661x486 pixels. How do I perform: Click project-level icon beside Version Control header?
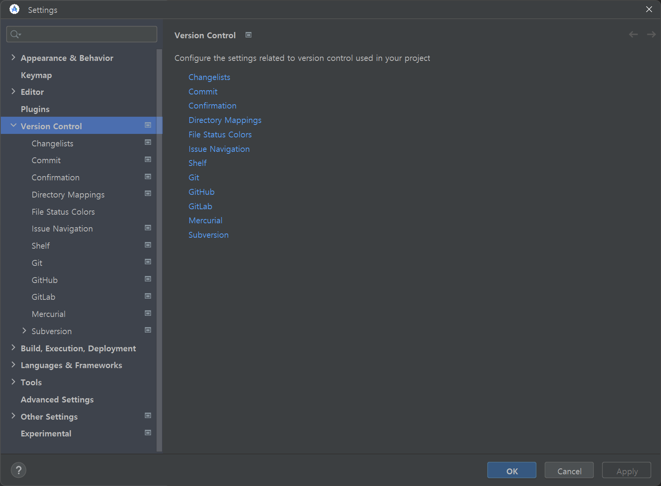tap(248, 35)
